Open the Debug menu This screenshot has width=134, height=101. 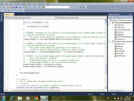[x=24, y=4]
